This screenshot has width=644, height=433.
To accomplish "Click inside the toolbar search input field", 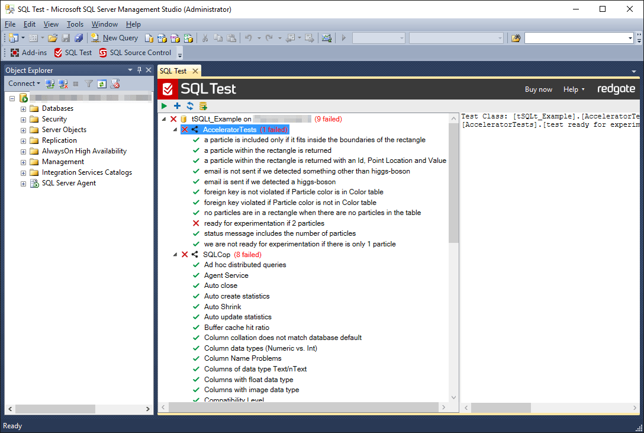I will (576, 38).
